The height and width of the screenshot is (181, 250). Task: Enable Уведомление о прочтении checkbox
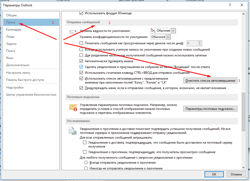point(85,152)
